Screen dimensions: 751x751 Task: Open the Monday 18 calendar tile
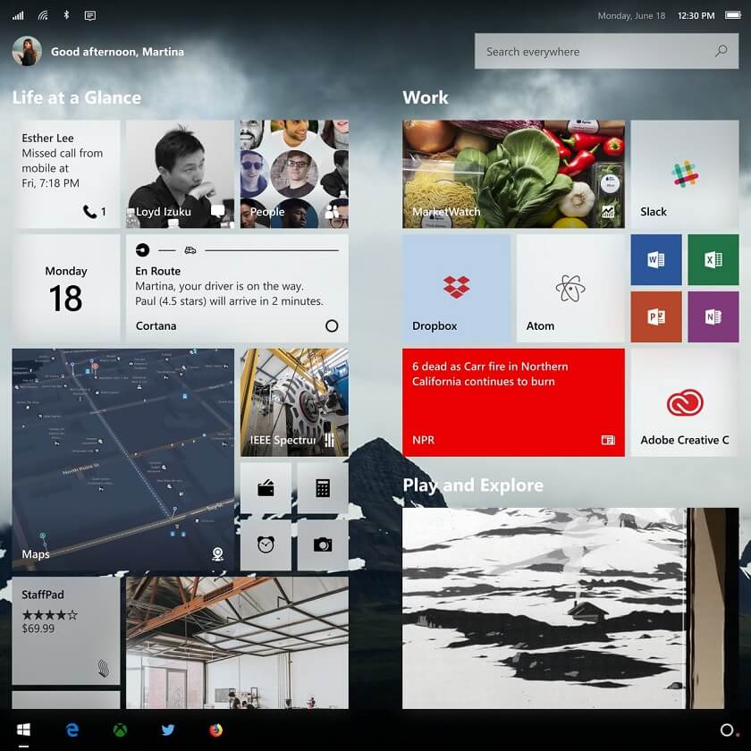coord(66,288)
